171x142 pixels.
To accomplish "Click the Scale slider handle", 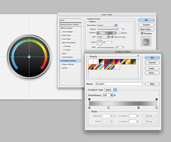I will (x=110, y=47).
